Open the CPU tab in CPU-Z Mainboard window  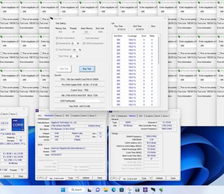pyautogui.click(x=40, y=115)
